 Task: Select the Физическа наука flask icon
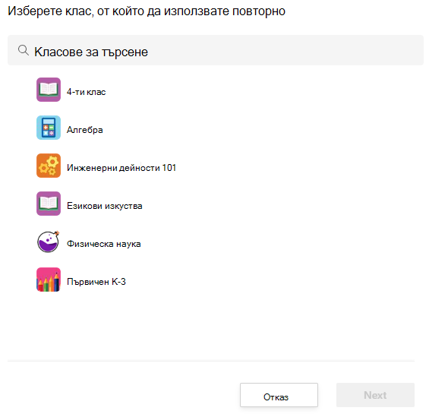49,242
